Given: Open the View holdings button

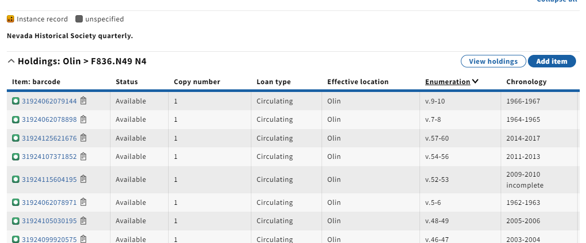Looking at the screenshot, I should coord(493,61).
